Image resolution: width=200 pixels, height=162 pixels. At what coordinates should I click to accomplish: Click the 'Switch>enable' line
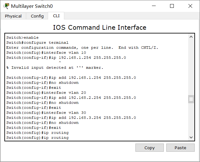(22, 38)
